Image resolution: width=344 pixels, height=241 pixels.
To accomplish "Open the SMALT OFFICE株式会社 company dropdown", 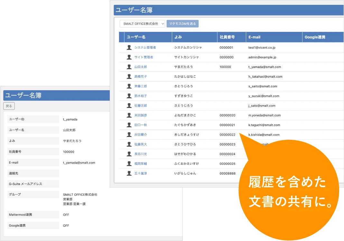I will coord(142,24).
